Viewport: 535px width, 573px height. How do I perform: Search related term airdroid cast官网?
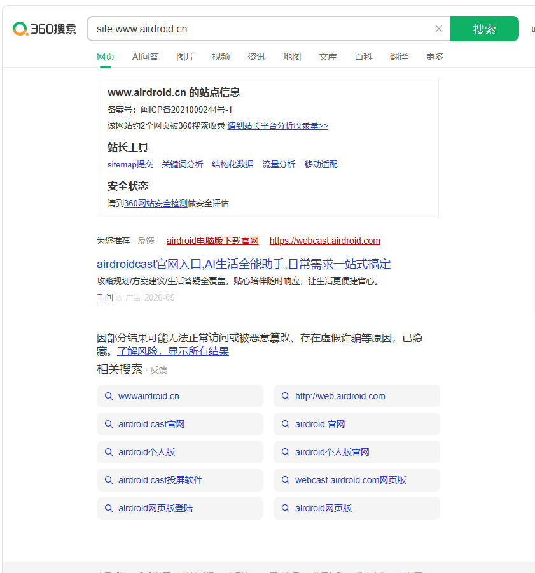[179, 424]
